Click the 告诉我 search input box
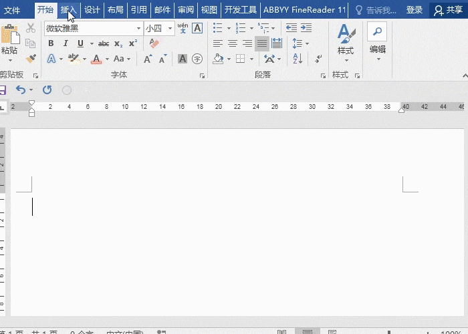Image resolution: width=468 pixels, height=334 pixels. pos(380,10)
